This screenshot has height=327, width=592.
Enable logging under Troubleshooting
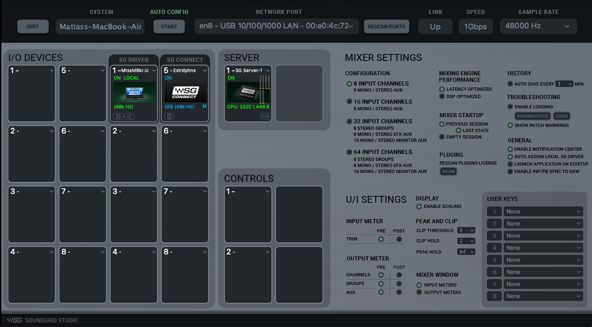click(510, 107)
